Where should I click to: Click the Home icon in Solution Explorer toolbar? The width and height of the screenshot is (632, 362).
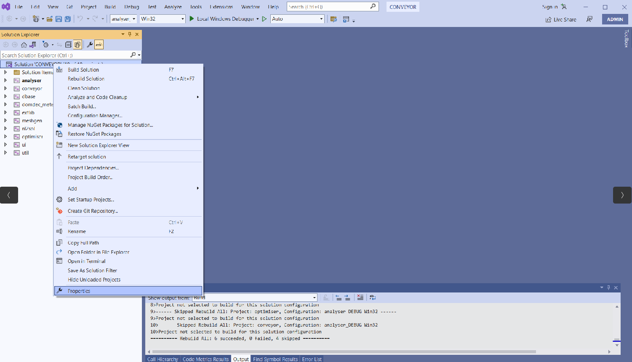click(24, 45)
